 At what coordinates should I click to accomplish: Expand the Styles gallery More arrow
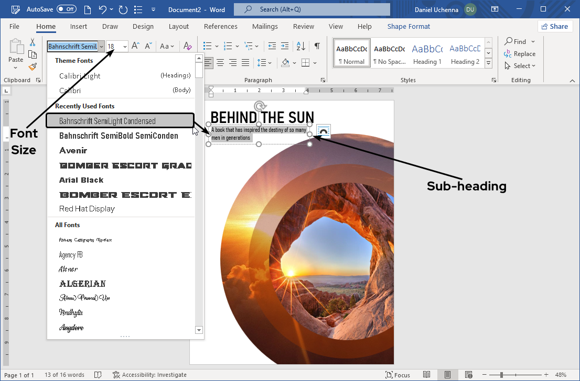[489, 63]
